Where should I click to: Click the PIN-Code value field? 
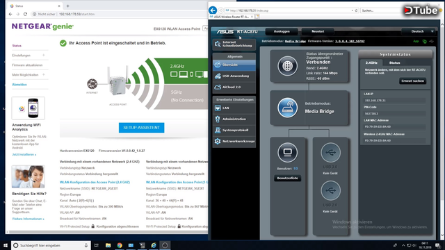coord(394,114)
